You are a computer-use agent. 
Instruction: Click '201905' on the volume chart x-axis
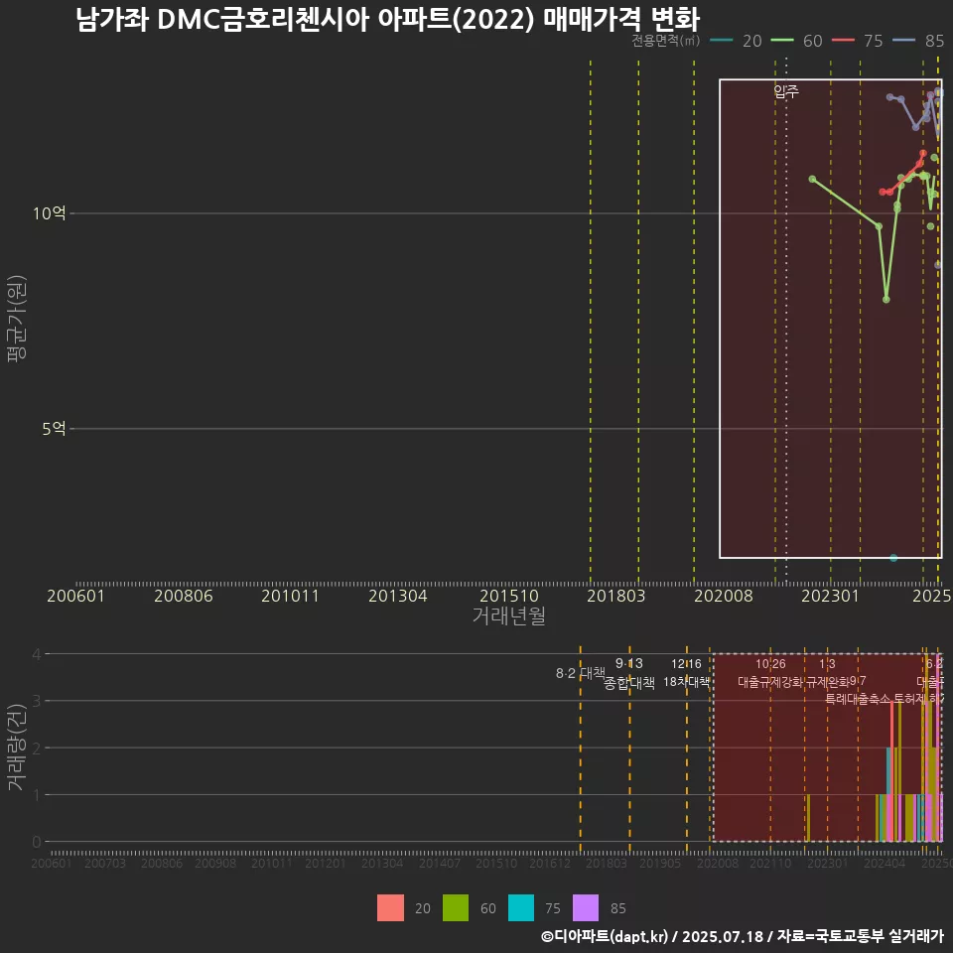coord(660,863)
